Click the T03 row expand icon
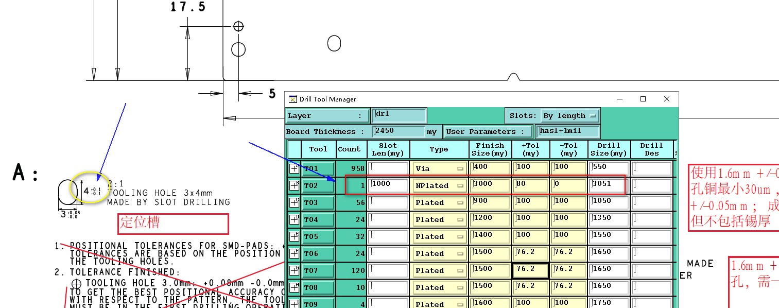The height and width of the screenshot is (308, 779). tap(294, 202)
